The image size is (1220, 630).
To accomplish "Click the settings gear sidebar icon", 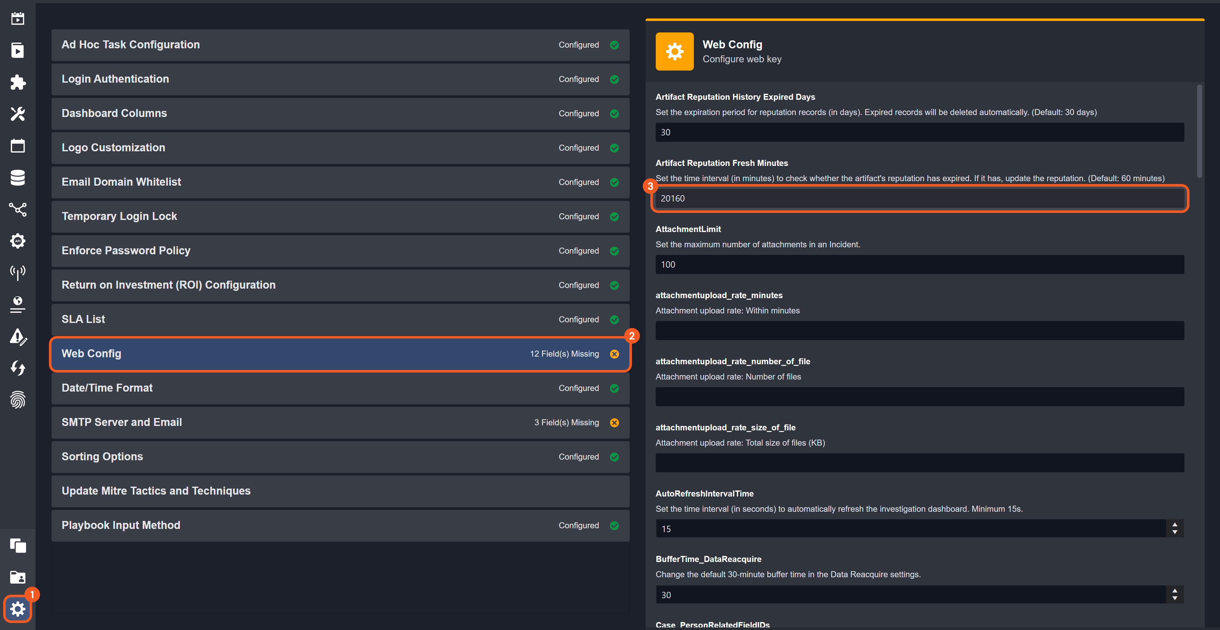I will 17,609.
